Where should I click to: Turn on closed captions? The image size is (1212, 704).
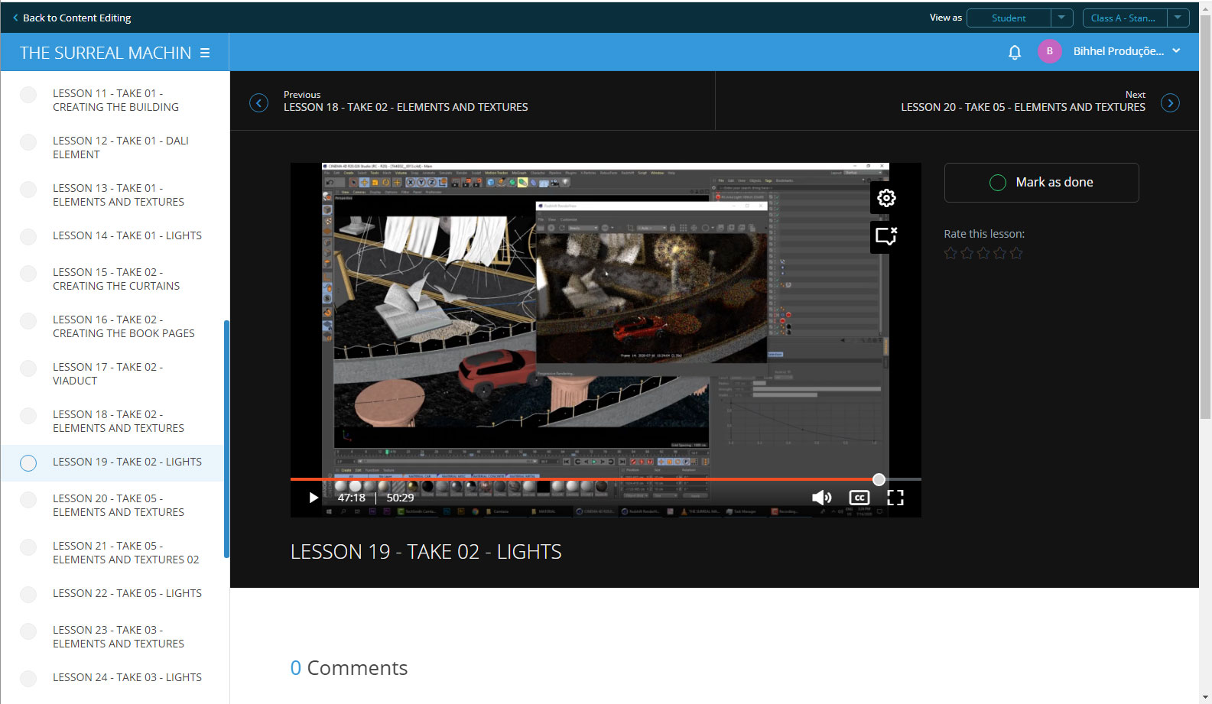point(859,498)
